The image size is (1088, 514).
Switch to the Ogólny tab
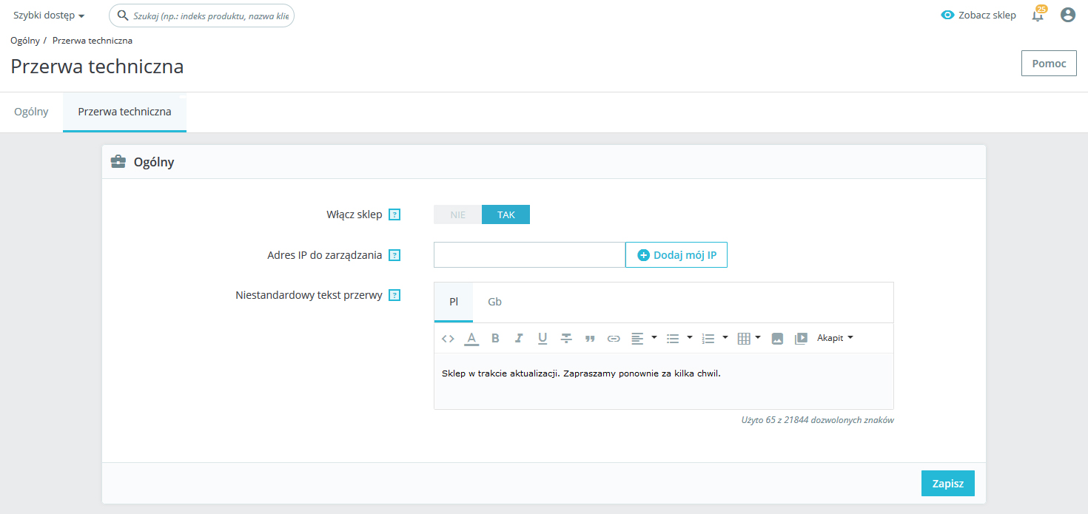coord(31,112)
